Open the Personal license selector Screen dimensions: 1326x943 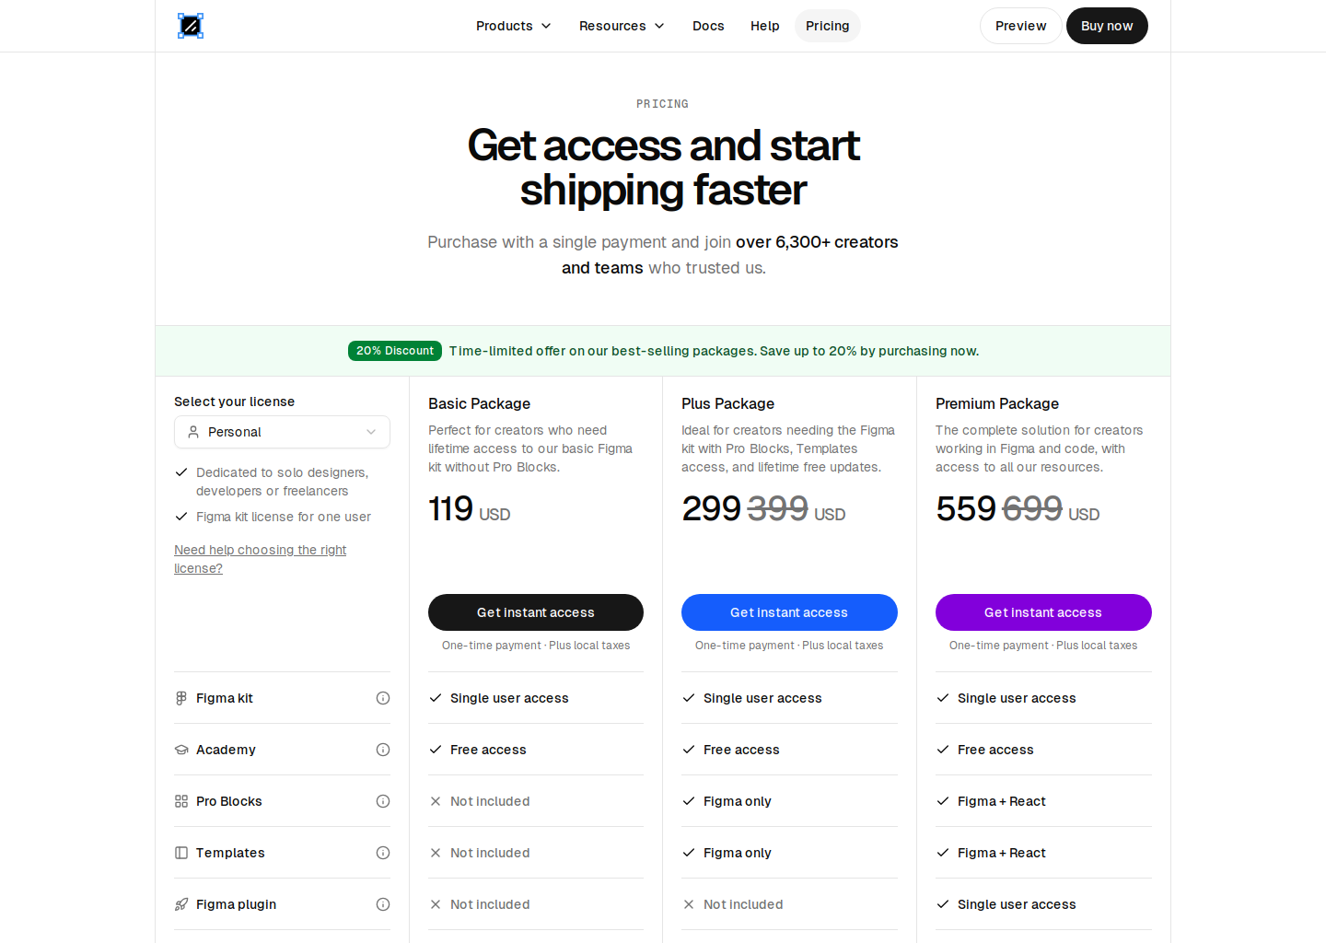click(282, 432)
